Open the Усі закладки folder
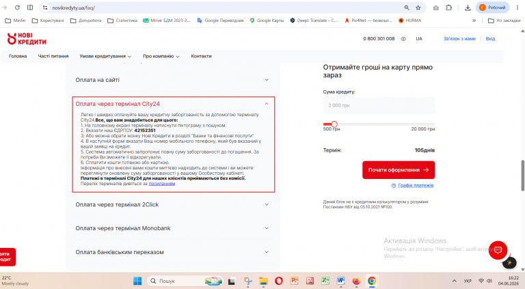Viewport: 525px width, 289px height. coord(504,20)
